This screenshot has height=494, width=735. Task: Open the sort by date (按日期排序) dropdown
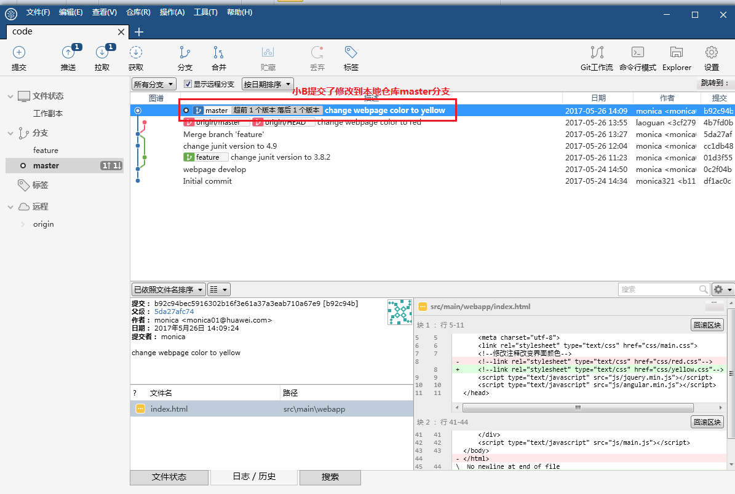(268, 84)
